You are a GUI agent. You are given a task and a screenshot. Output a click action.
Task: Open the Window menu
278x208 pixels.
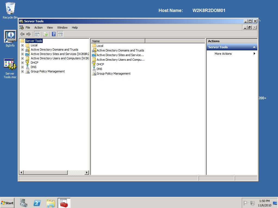pos(62,27)
